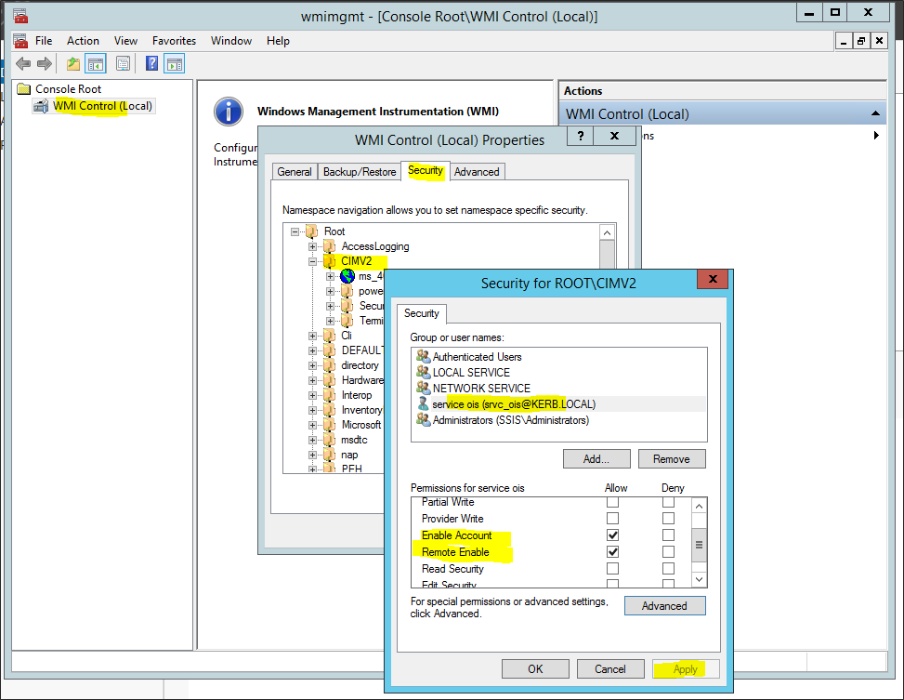Check Allow for Partial Write

click(612, 502)
